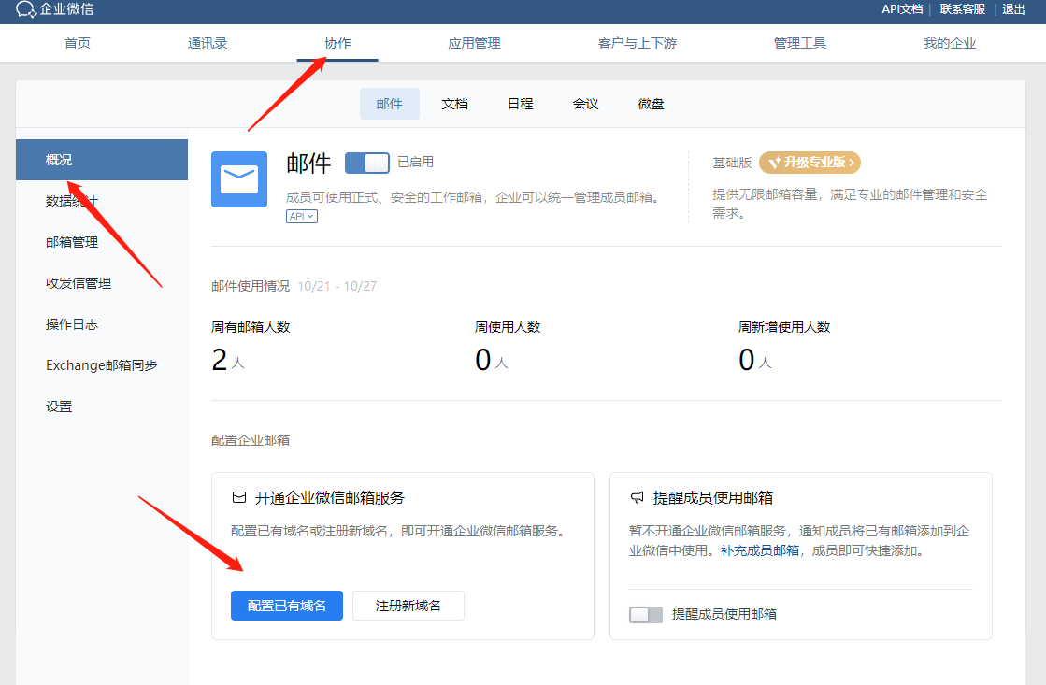Click the 周新增使用人数 label

(x=784, y=327)
